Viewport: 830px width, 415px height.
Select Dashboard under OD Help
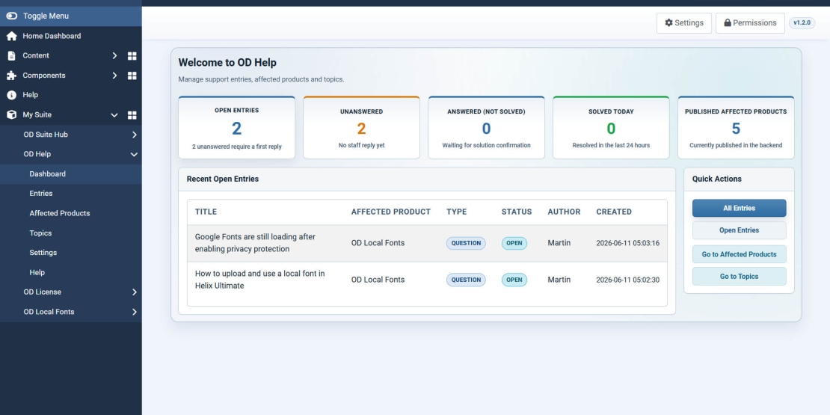[71, 173]
